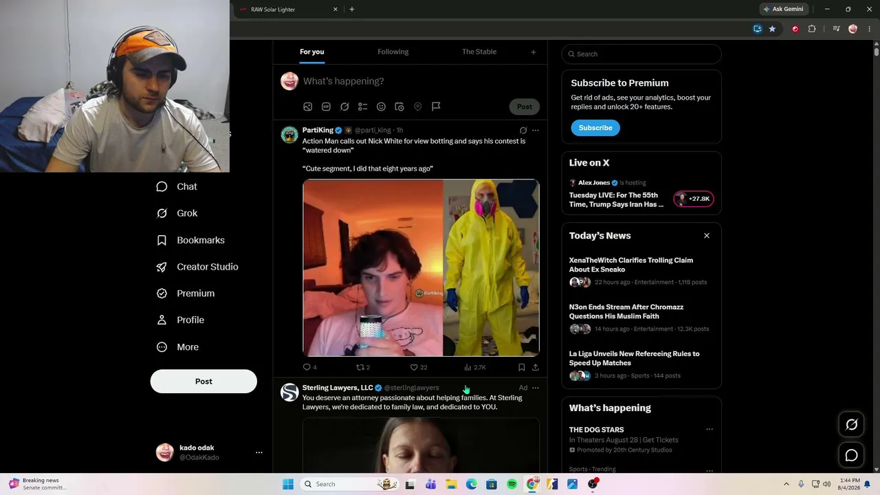
Task: Open Chrome's three-dot menu
Action: coord(870,29)
